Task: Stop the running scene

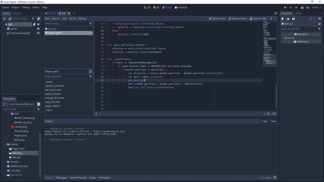Action: [296, 8]
